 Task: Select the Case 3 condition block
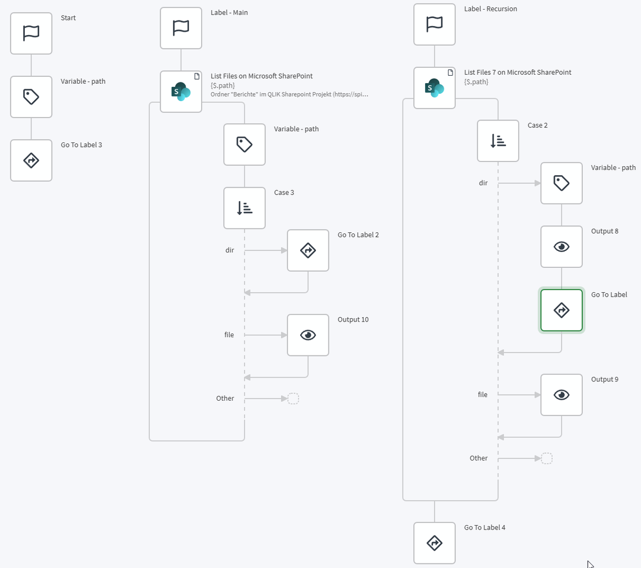click(x=244, y=208)
